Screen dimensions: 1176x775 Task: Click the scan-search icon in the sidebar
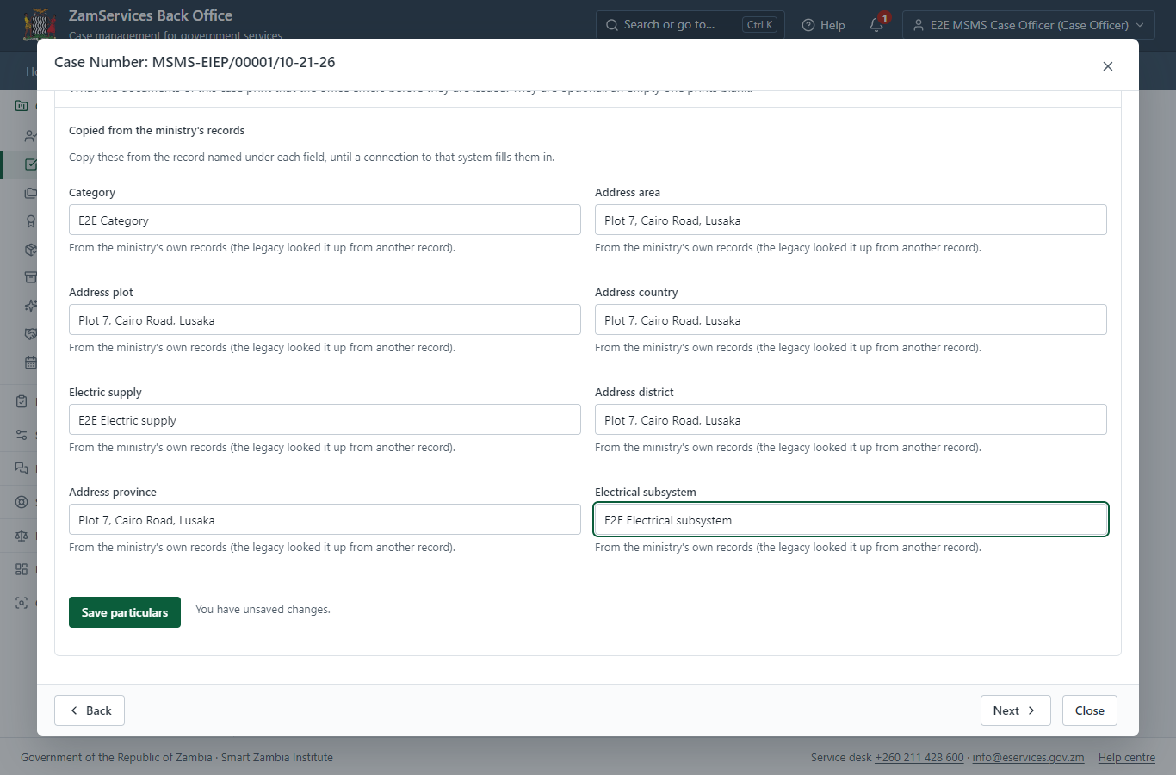[x=22, y=603]
